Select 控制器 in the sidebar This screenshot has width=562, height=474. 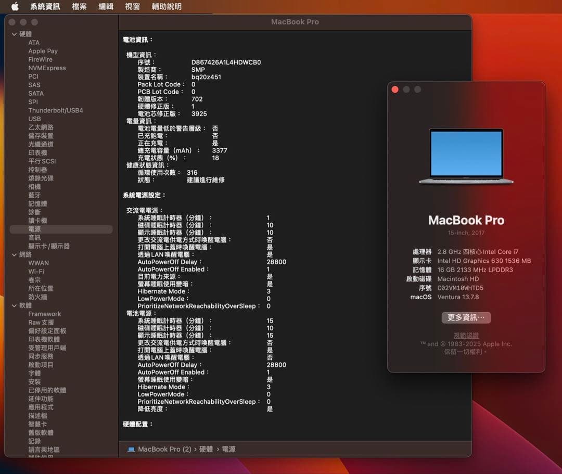(x=37, y=170)
